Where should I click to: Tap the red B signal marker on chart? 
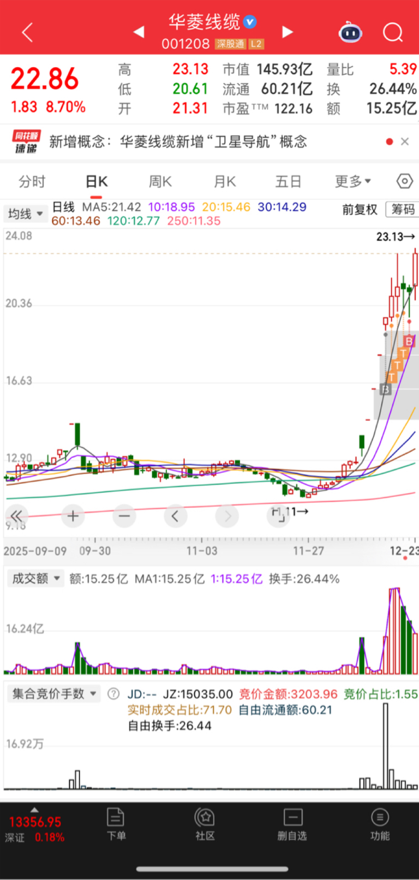[409, 342]
